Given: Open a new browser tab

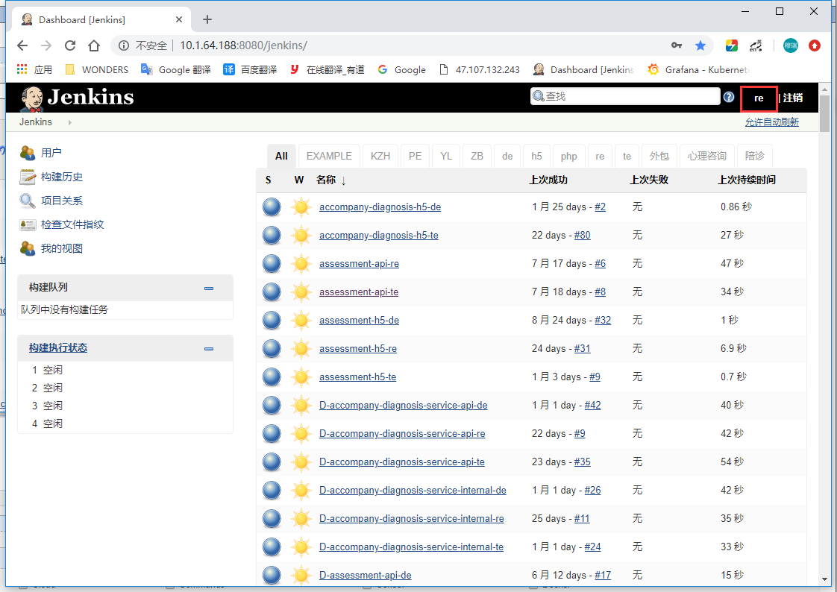Looking at the screenshot, I should (207, 19).
